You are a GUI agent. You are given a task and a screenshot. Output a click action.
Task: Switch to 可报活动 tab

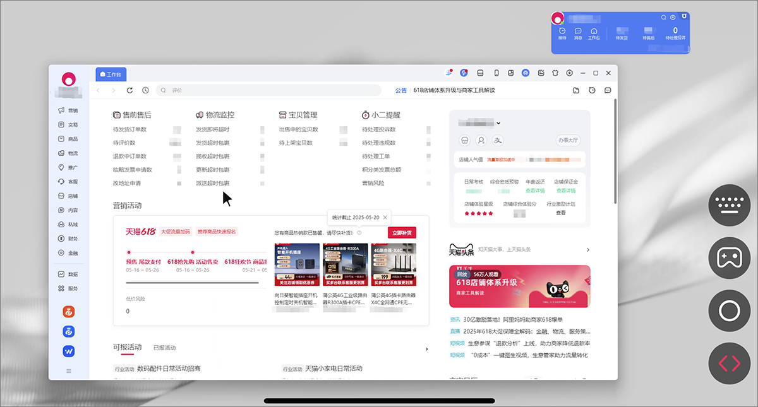pos(127,348)
